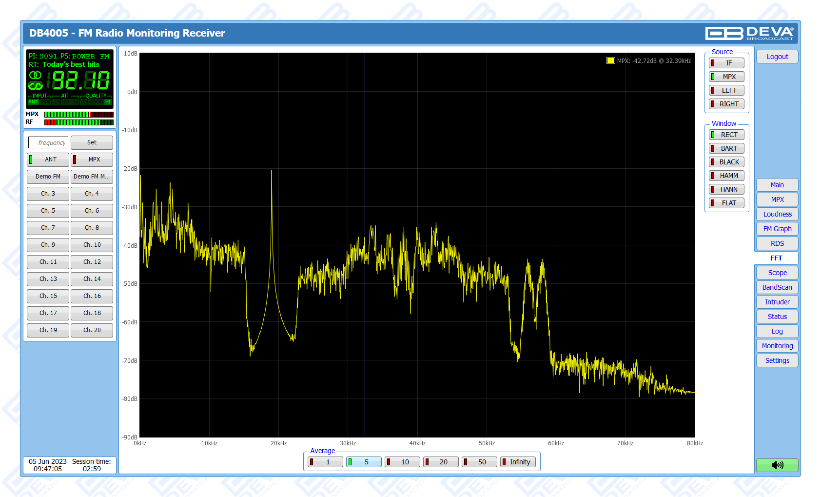Set averaging to Infinity

[x=518, y=462]
